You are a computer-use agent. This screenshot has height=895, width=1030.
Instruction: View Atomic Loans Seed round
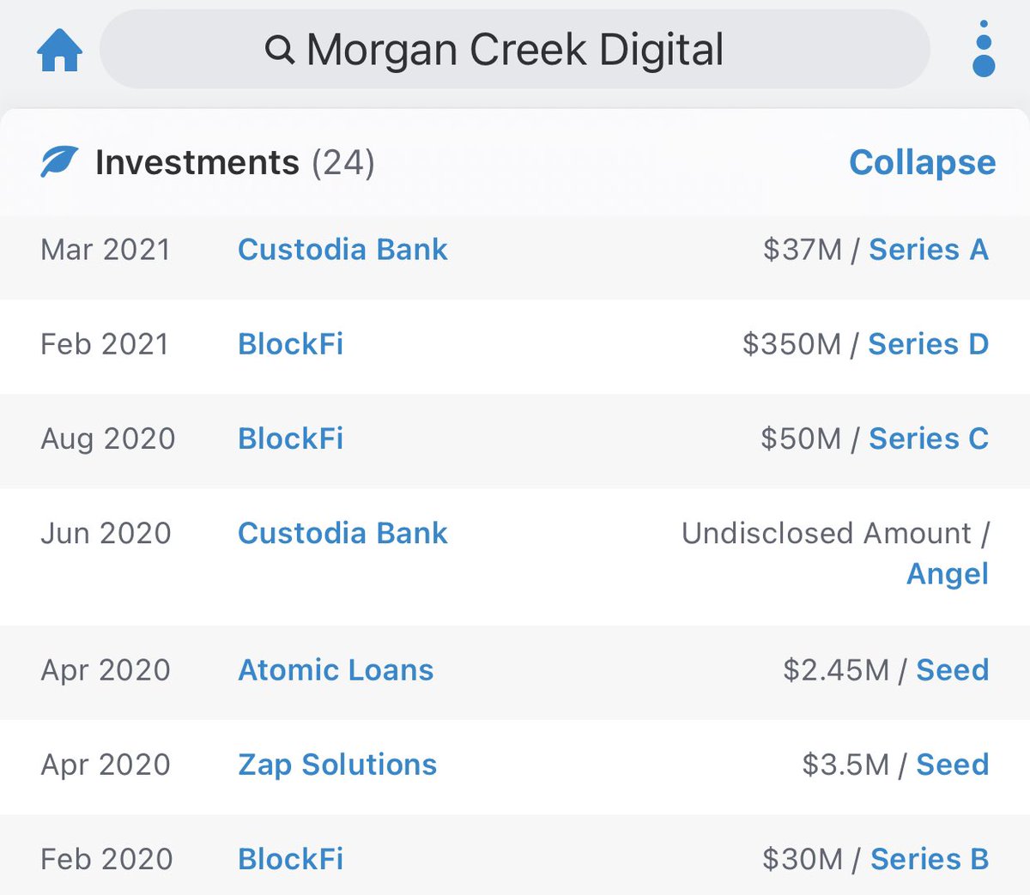pos(952,670)
